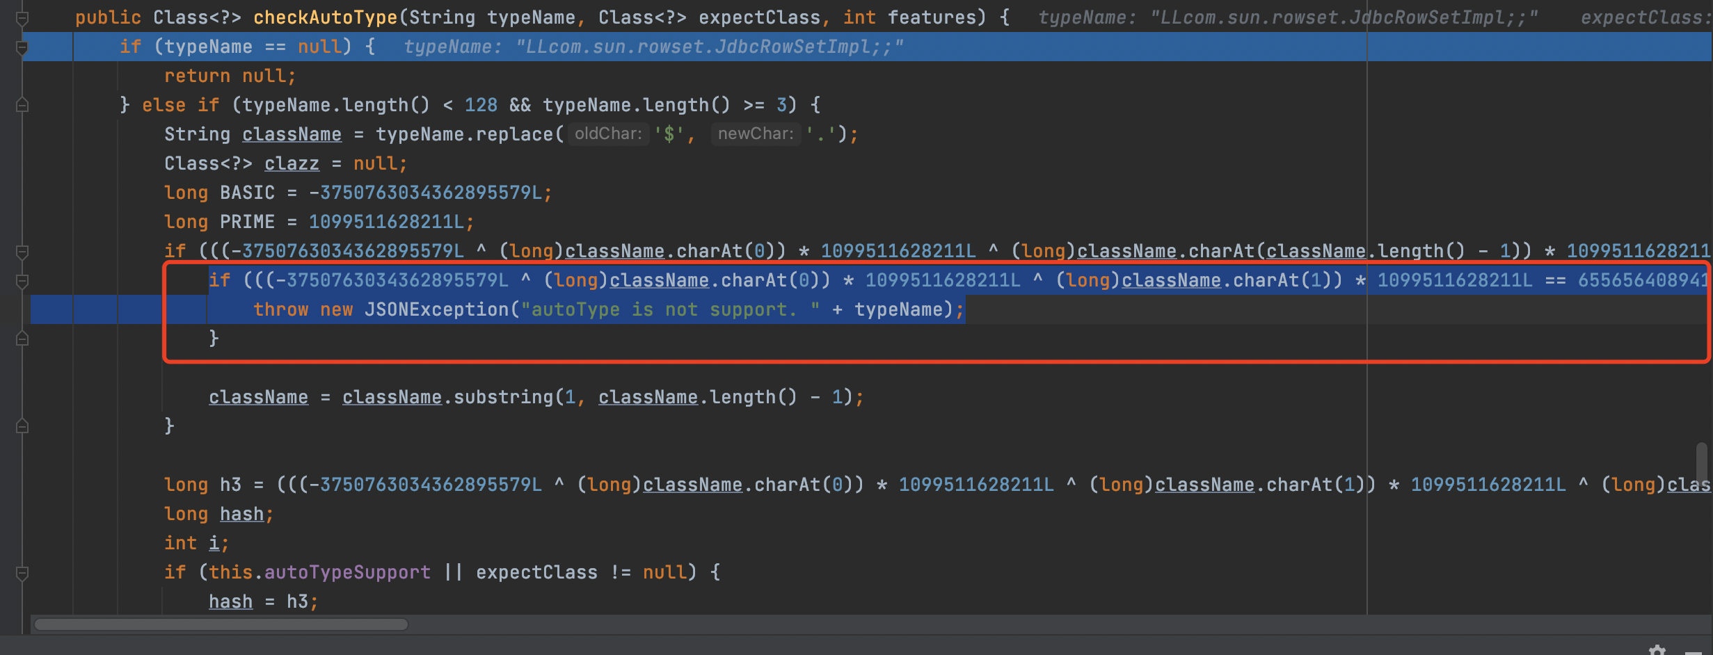Click the 'int i;' declaration

197,543
